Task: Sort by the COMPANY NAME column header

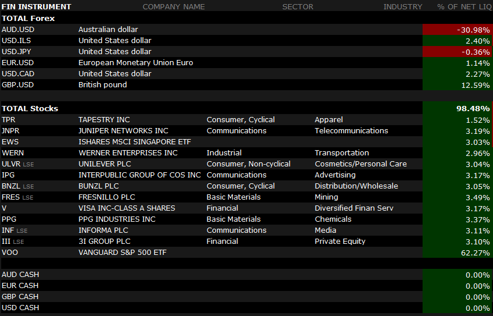Action: [173, 6]
